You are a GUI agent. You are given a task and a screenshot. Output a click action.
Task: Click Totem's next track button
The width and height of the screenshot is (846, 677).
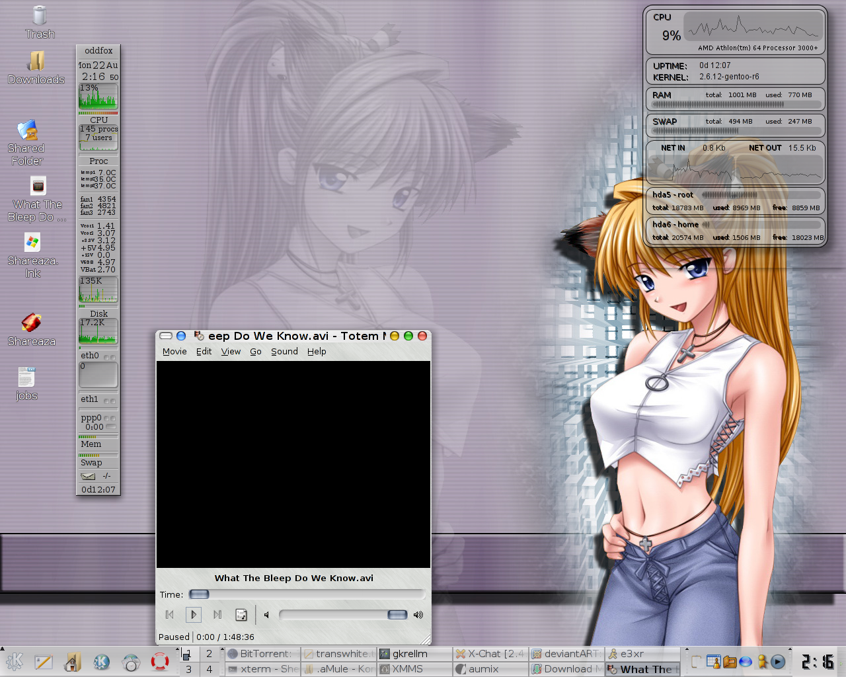pos(217,615)
